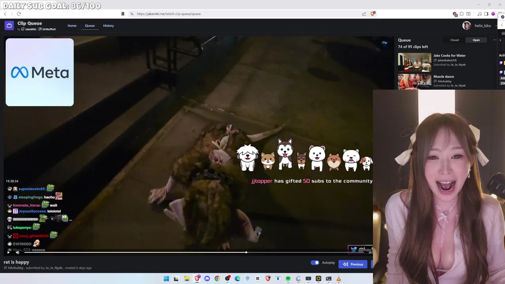The image size is (505, 284).
Task: Reload the browser page
Action: pos(19,14)
